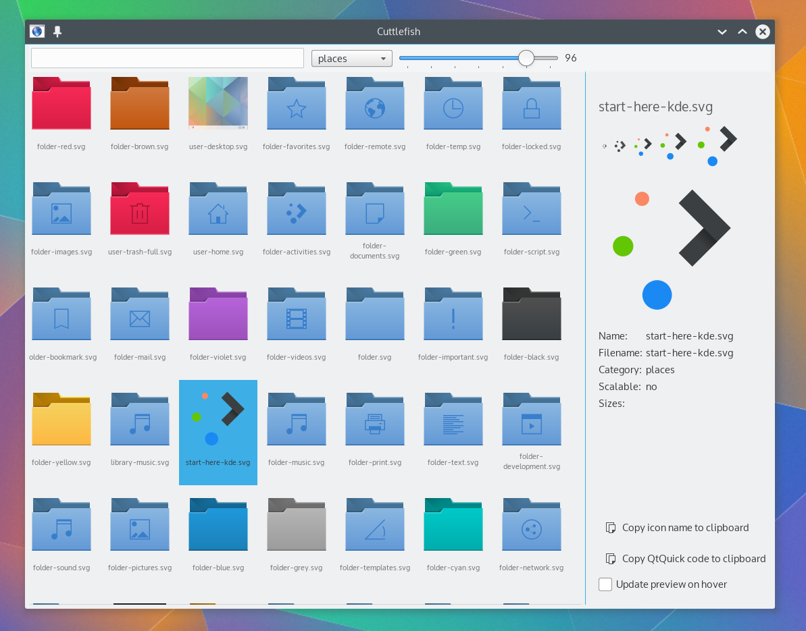Select the folder-print.svg printer icon

coord(374,420)
